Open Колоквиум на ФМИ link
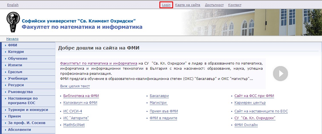Image resolution: width=322 pixels, height=134 pixels. [80, 103]
